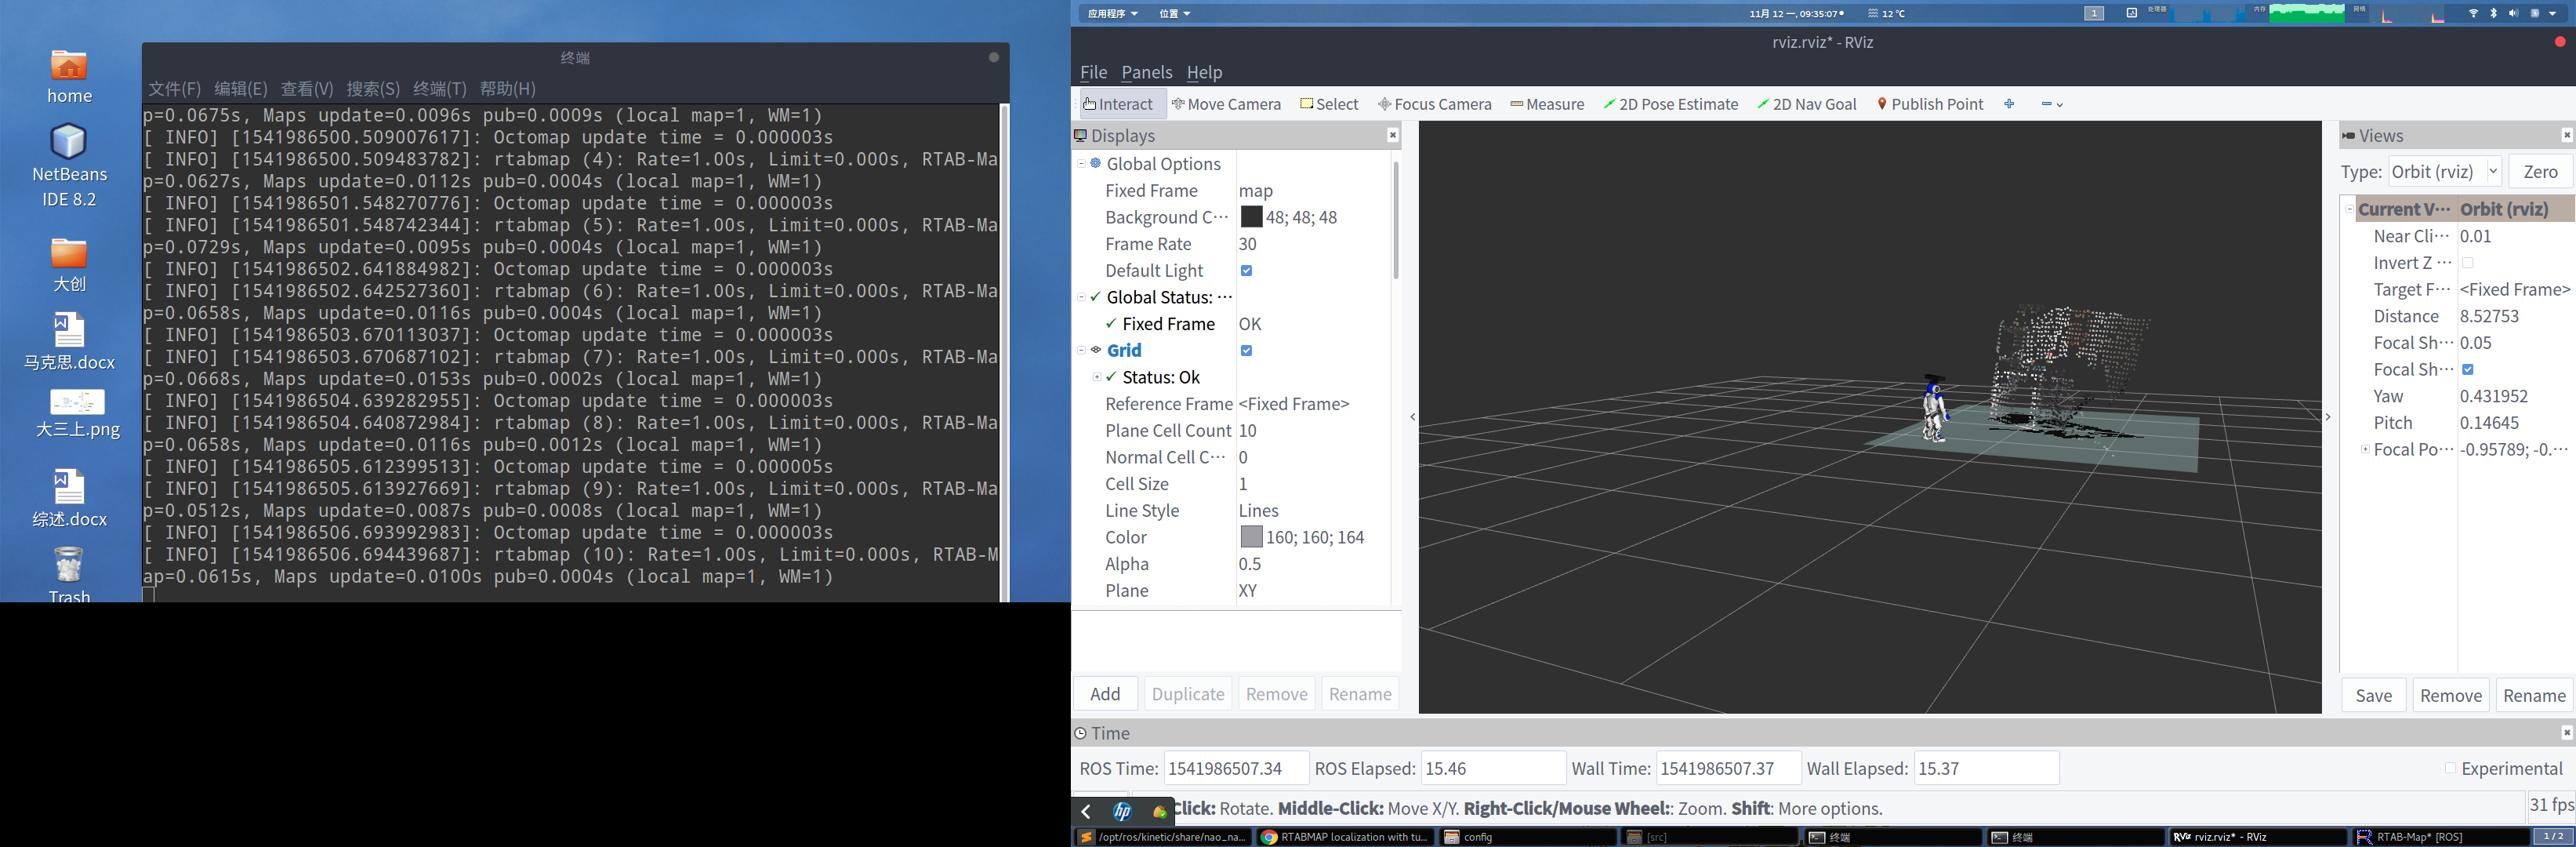Open the view Type Orbit dropdown

2444,172
